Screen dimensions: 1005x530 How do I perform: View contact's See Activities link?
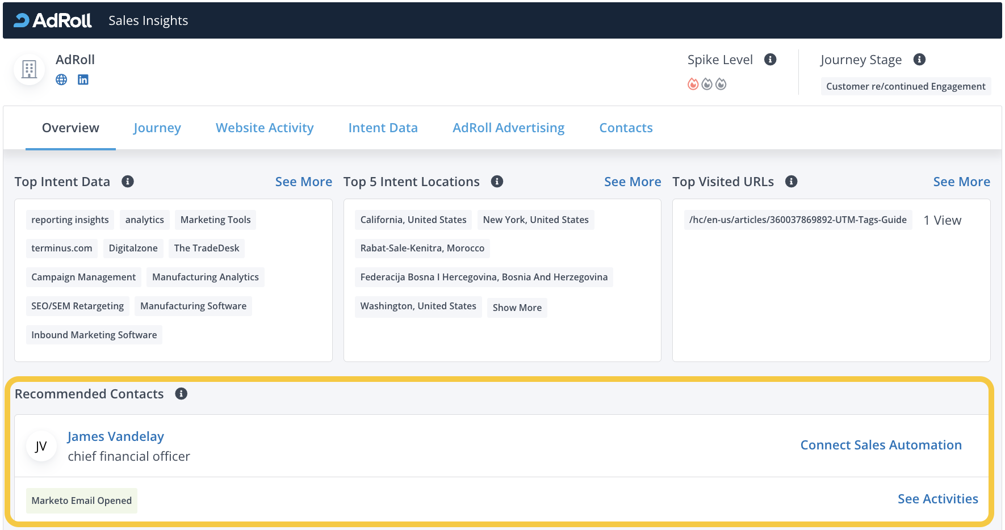coord(937,499)
